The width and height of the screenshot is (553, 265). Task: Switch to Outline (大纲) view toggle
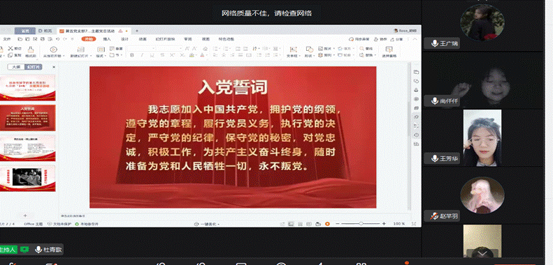(16, 67)
